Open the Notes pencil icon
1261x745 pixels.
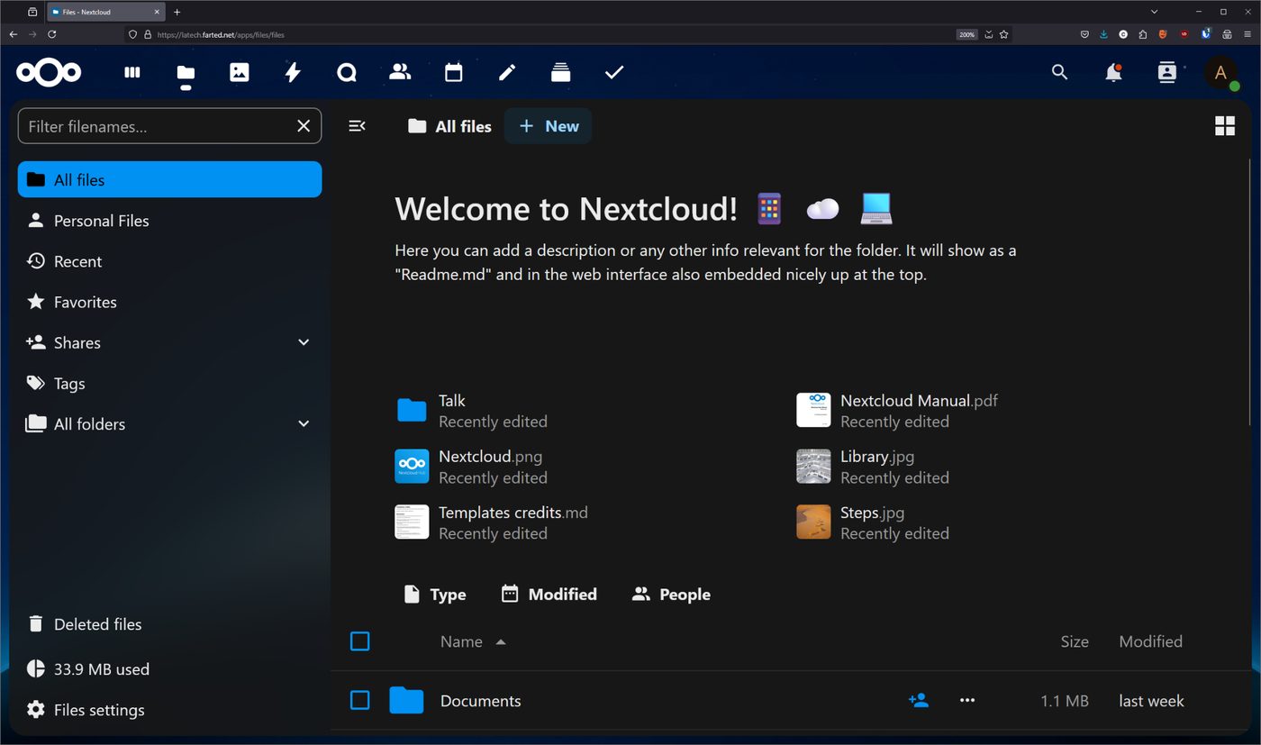click(507, 72)
